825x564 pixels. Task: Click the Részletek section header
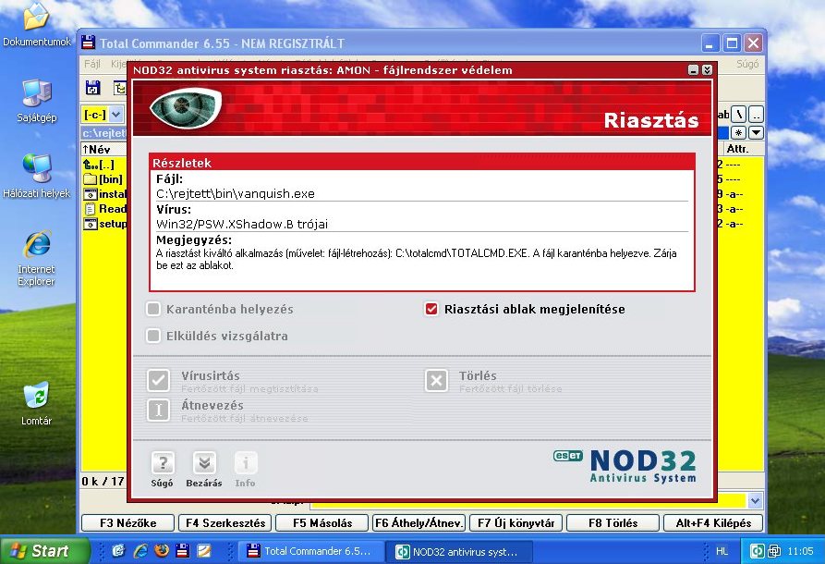[x=422, y=163]
